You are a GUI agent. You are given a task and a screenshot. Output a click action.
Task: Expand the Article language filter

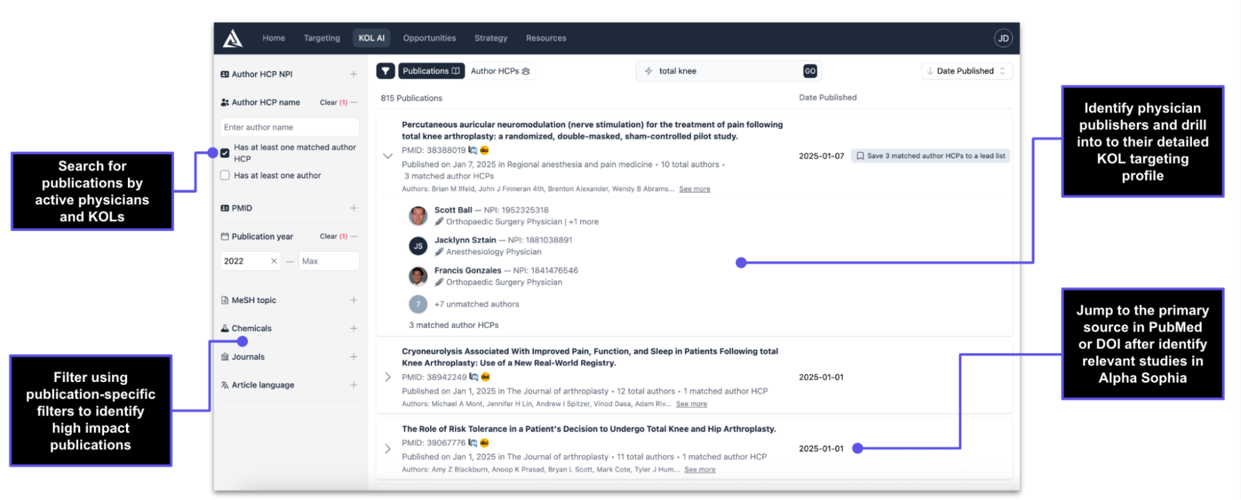pos(353,385)
